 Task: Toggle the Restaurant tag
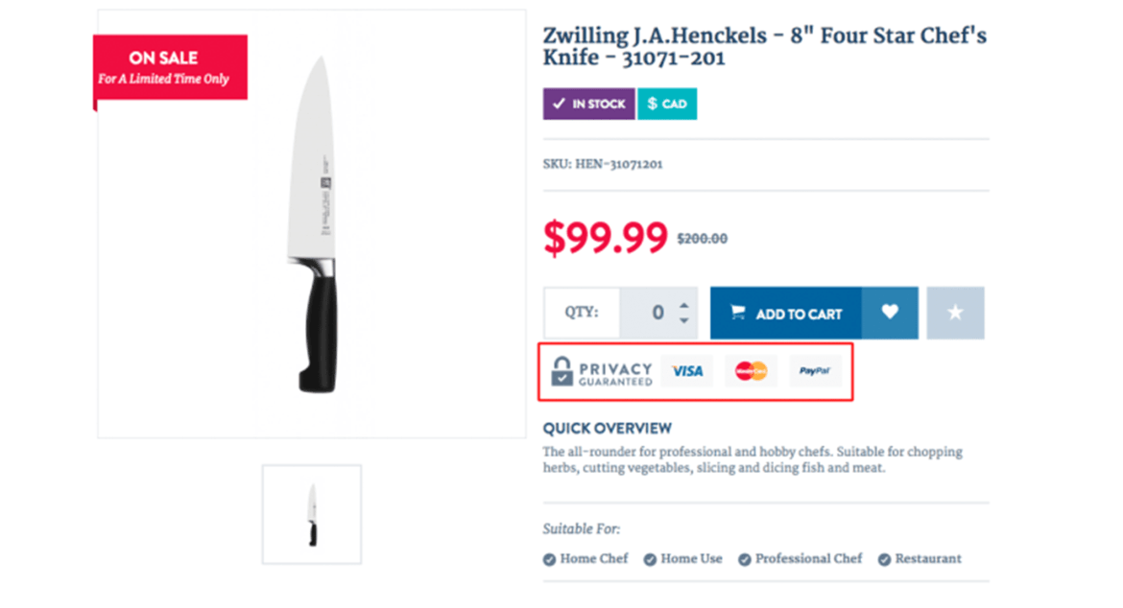920,558
